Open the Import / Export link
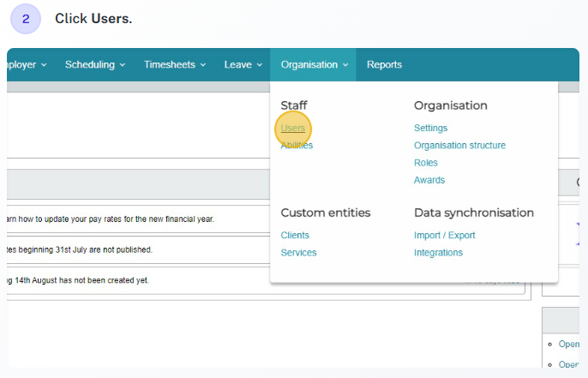This screenshot has width=588, height=378. 444,235
